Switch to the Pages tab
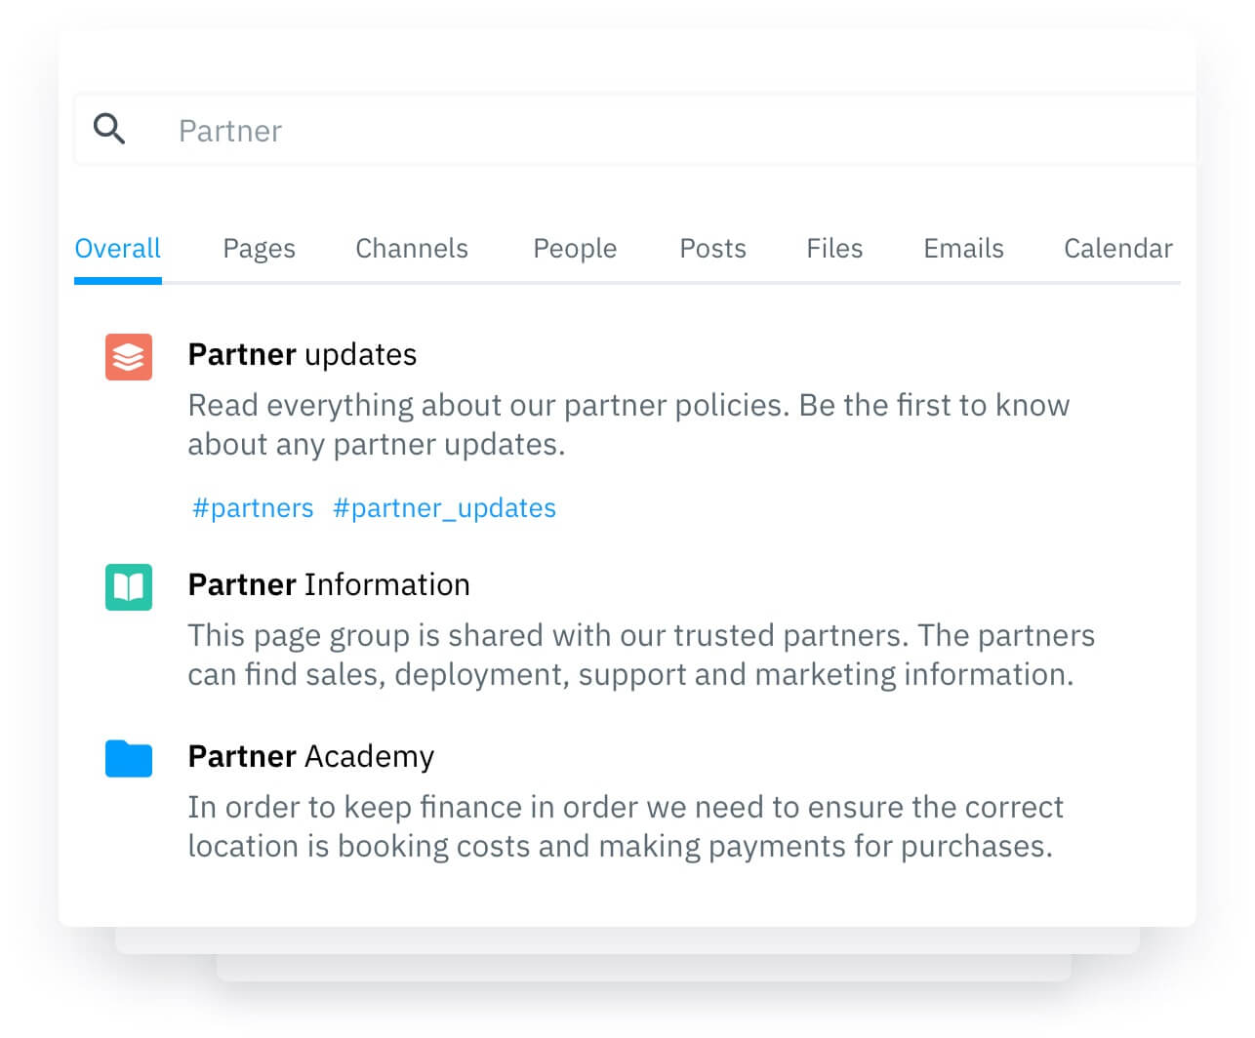Image resolution: width=1255 pixels, height=1038 pixels. pos(259,249)
